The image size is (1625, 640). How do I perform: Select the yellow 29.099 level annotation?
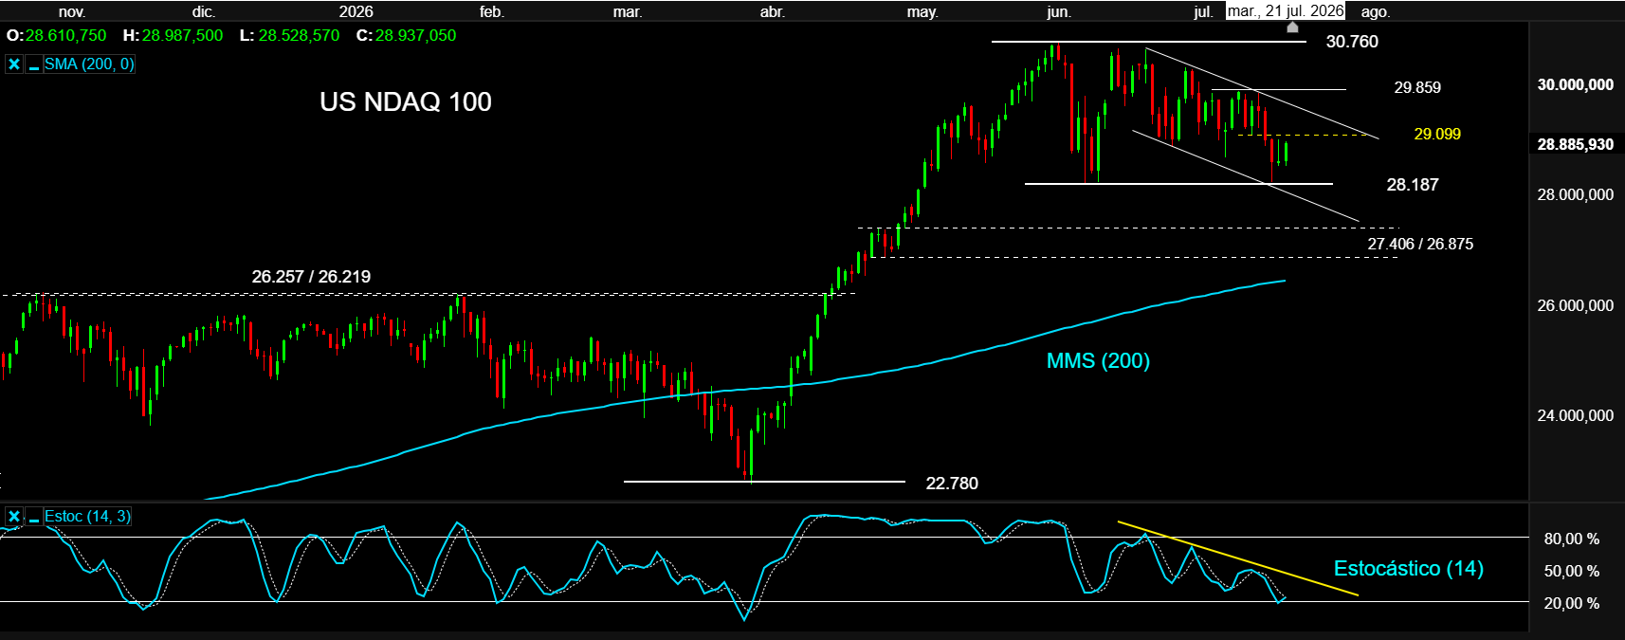coord(1437,134)
